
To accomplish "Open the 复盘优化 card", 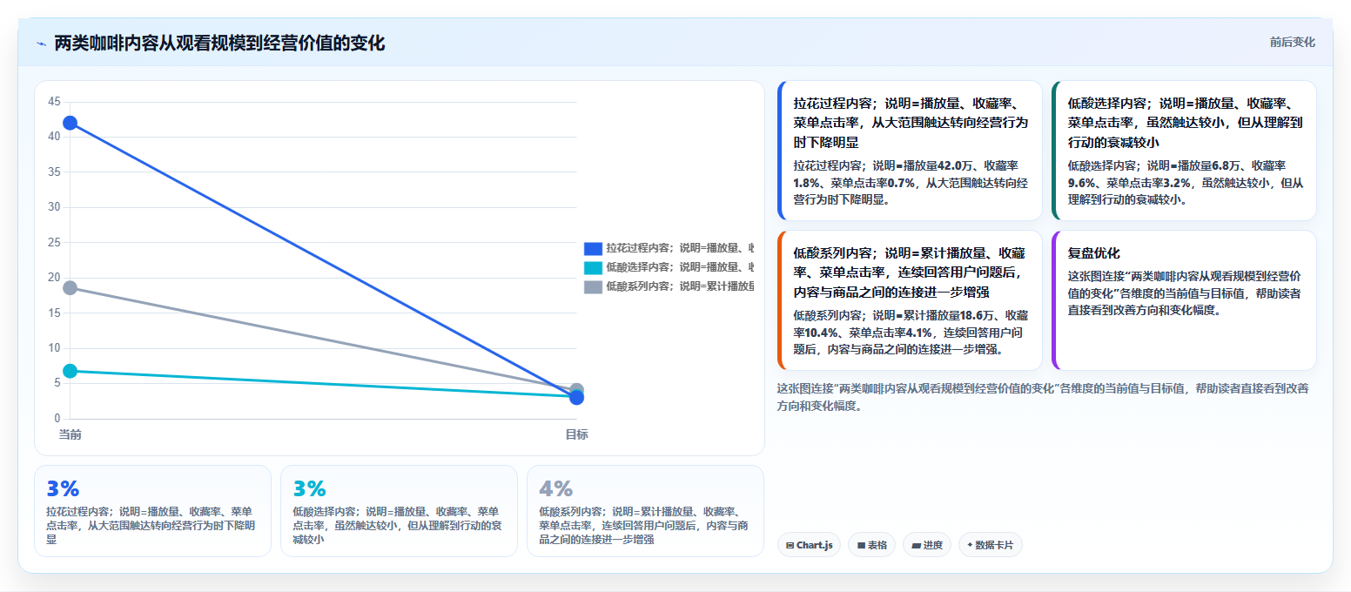I will click(1184, 300).
